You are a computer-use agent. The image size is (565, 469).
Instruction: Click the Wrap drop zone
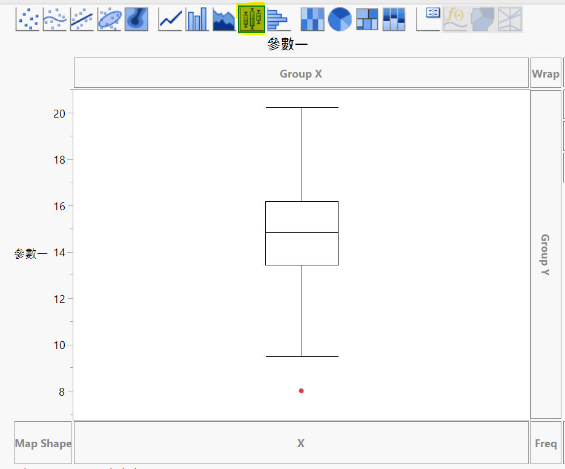coord(546,73)
